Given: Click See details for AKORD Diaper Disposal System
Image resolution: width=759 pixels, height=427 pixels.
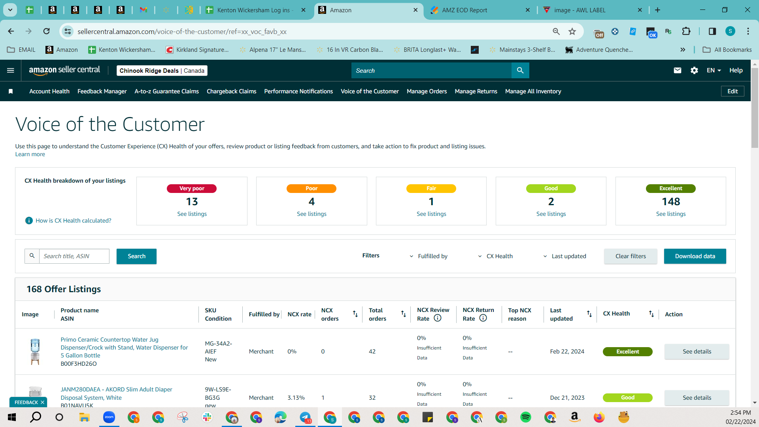Looking at the screenshot, I should click(697, 398).
